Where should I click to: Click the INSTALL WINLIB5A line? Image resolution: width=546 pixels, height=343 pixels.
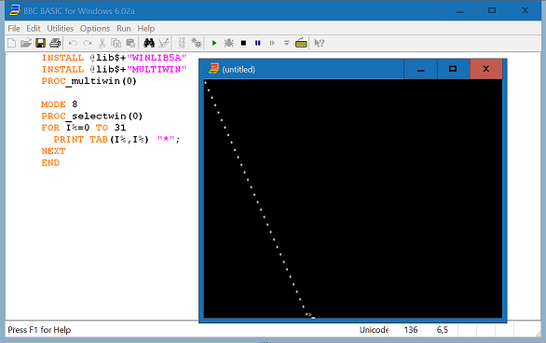(115, 58)
